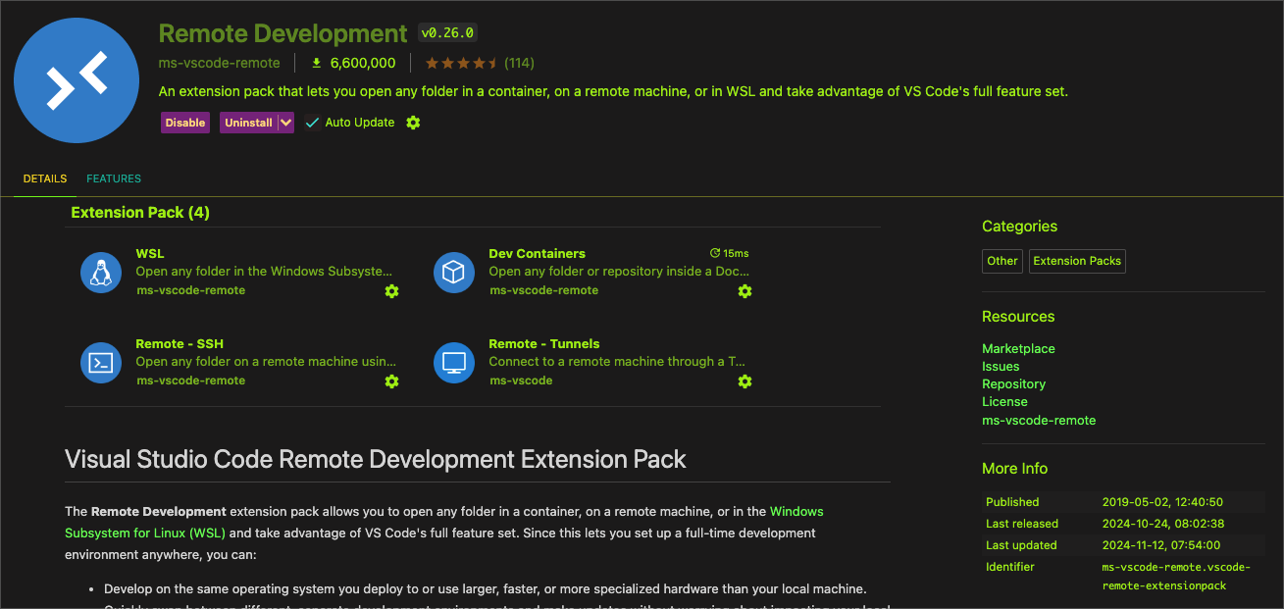
Task: Switch to the Features tab
Action: pyautogui.click(x=114, y=178)
